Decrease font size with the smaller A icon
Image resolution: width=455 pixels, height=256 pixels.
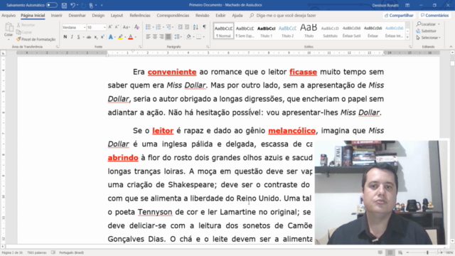117,27
